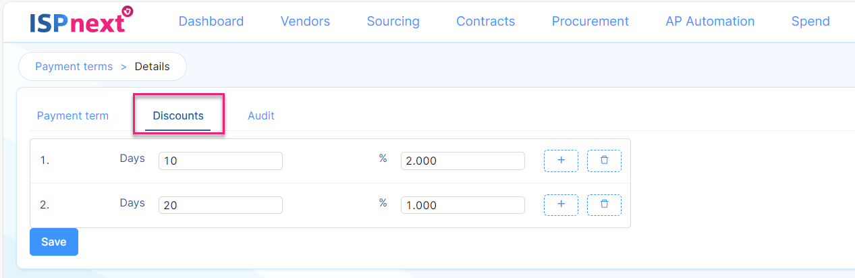Focus the Days field containing 10
Image resolution: width=855 pixels, height=278 pixels.
(221, 161)
